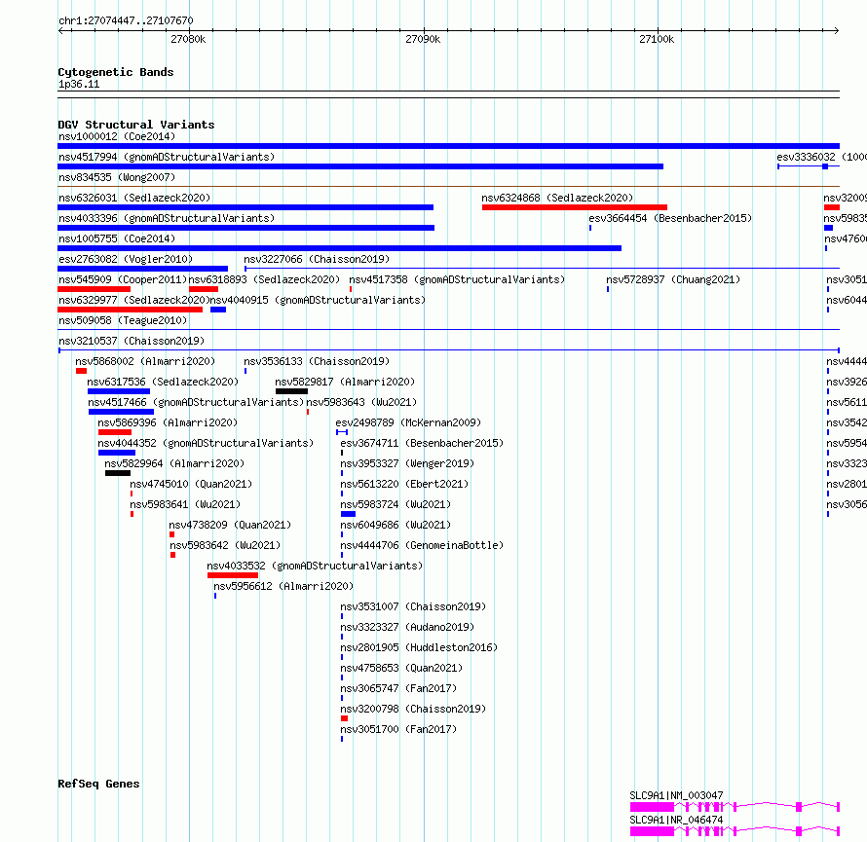Image resolution: width=867 pixels, height=842 pixels.
Task: Click nsv4745010 (Quan2021) label
Action: pyautogui.click(x=191, y=484)
